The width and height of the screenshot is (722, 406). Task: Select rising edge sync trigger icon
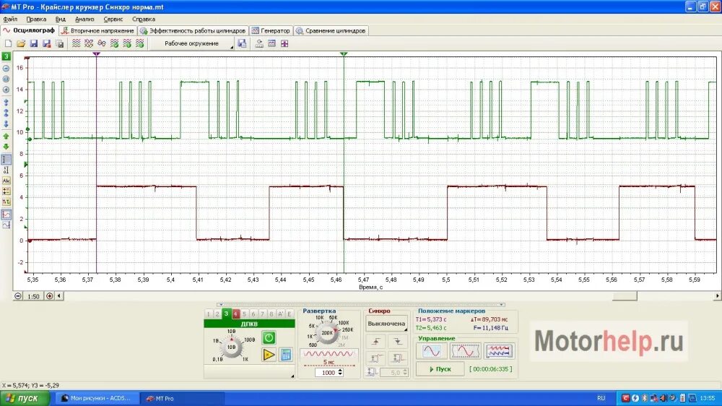(x=375, y=342)
